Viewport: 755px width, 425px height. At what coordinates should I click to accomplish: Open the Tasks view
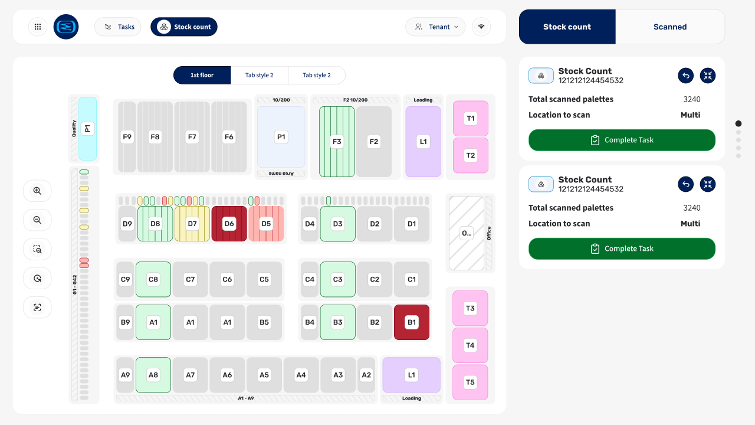click(118, 27)
